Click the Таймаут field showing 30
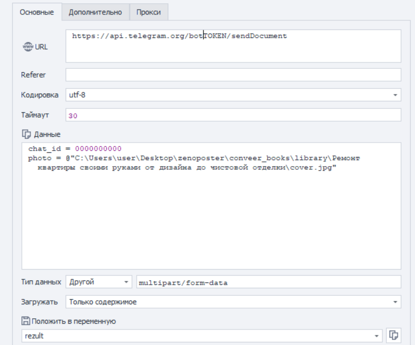 tap(233, 115)
